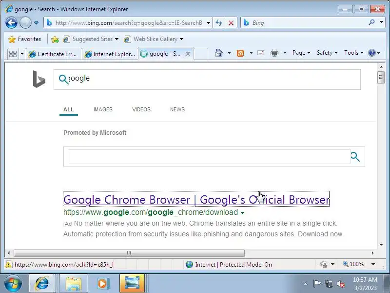Click the promoted empty search input box
390x293 pixels.
210,157
